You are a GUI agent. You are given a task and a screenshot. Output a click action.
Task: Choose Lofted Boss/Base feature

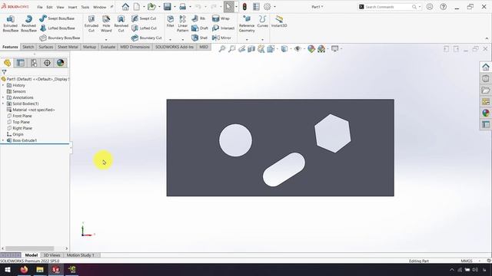(x=58, y=28)
